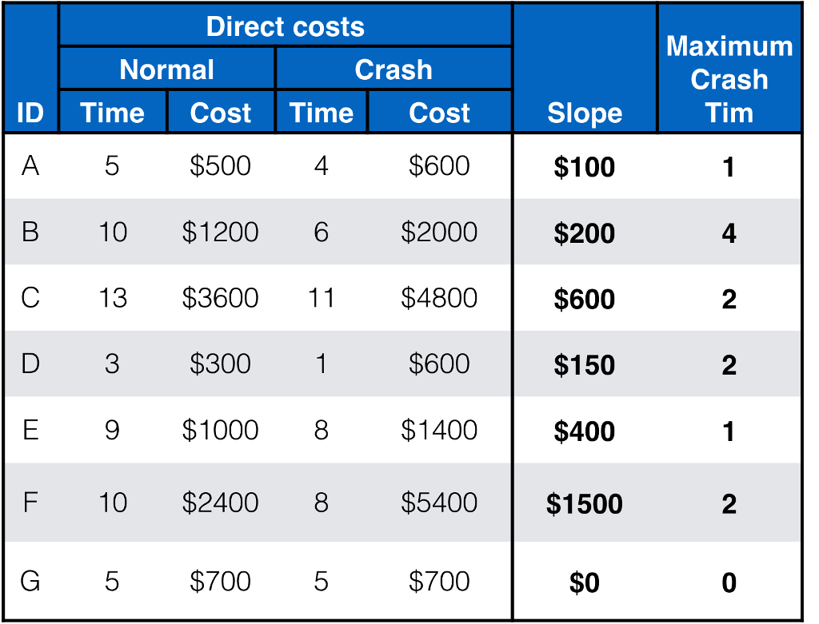This screenshot has height=624, width=819.
Task: Select activity E's crash cost $1400
Action: point(439,430)
